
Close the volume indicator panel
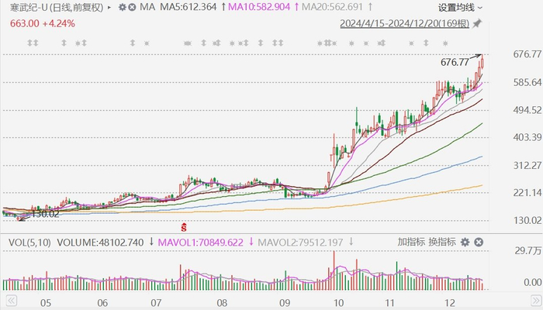(x=479, y=242)
